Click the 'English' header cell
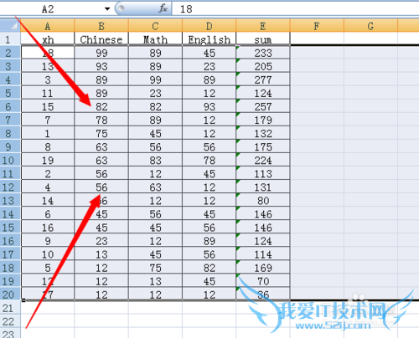 209,39
